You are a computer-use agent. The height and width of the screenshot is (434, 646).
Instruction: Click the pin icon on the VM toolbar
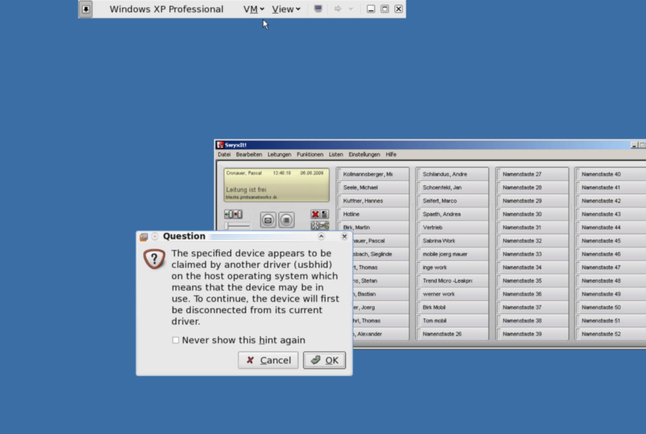(86, 9)
